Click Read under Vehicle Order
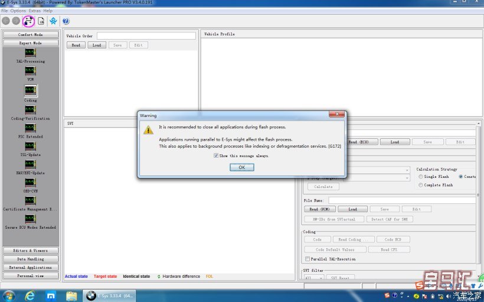This screenshot has width=484, height=302. coord(76,45)
